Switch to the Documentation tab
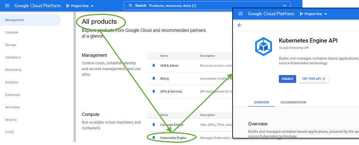 (x=293, y=102)
